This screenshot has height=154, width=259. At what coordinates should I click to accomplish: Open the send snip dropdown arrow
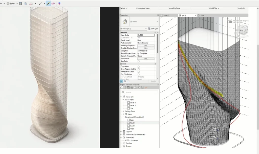point(35,4)
